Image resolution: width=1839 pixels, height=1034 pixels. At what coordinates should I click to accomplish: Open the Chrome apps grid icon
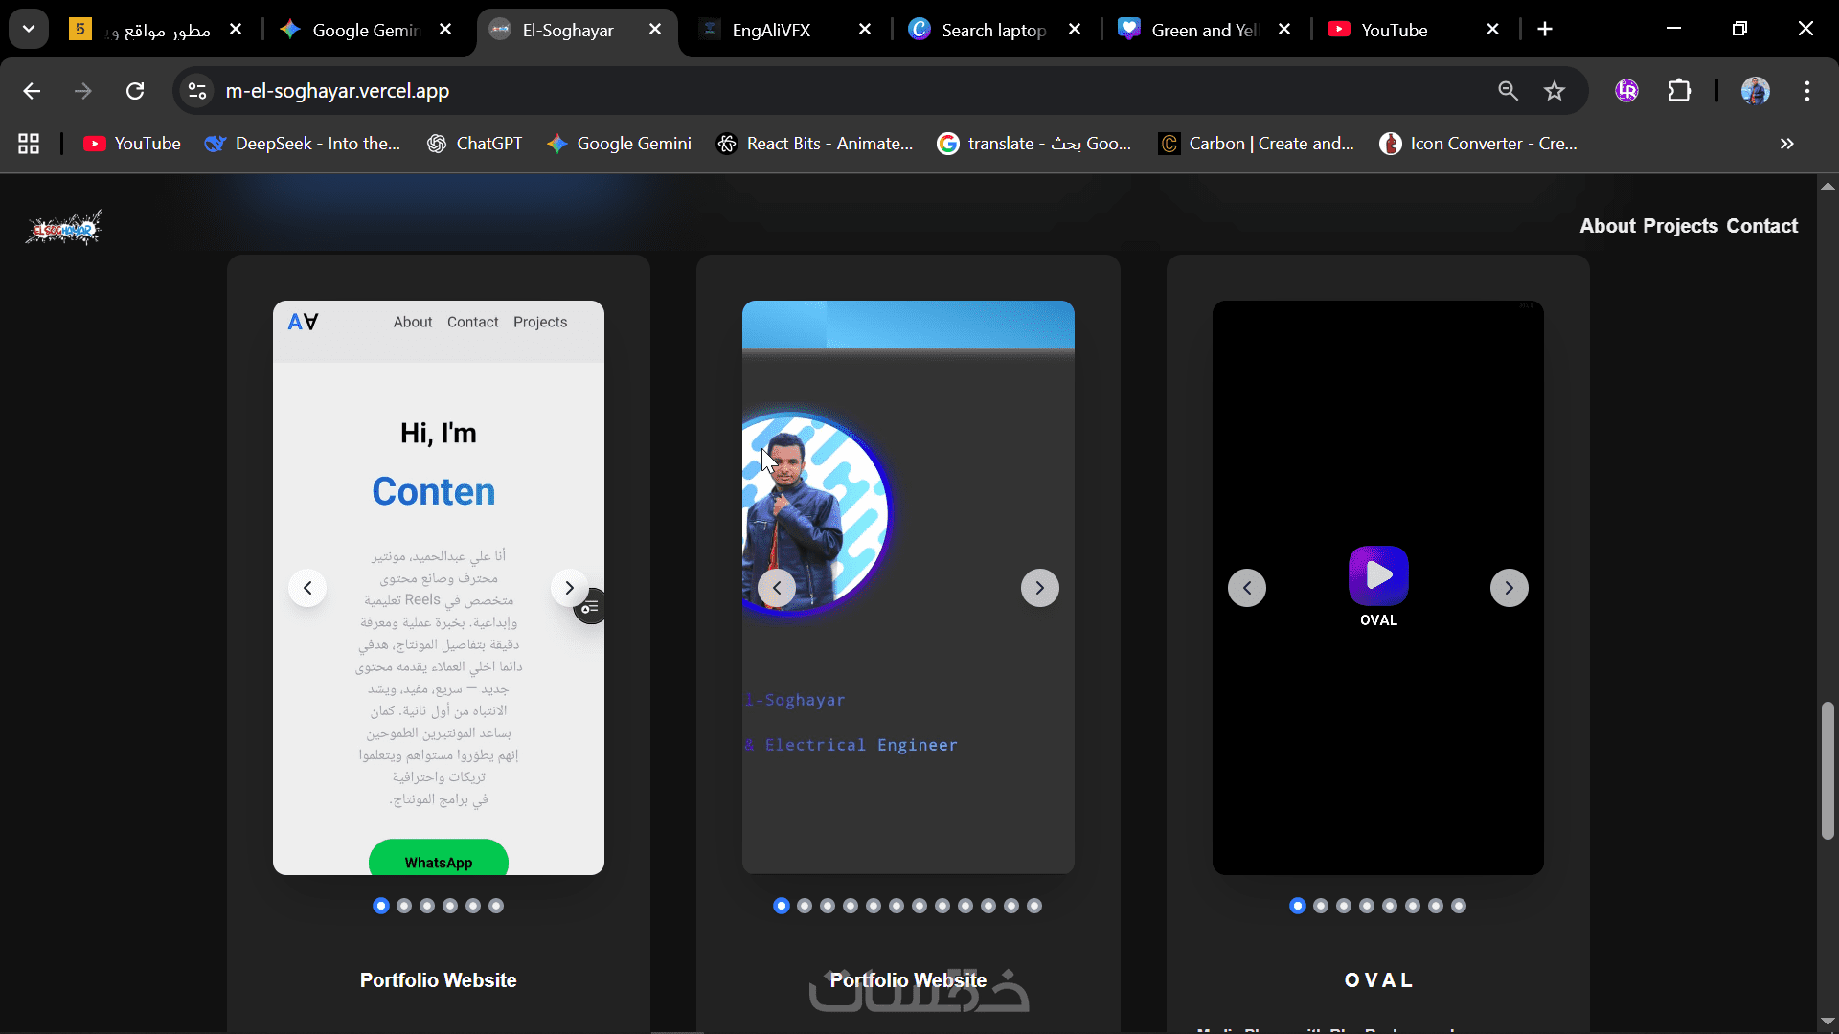(29, 144)
